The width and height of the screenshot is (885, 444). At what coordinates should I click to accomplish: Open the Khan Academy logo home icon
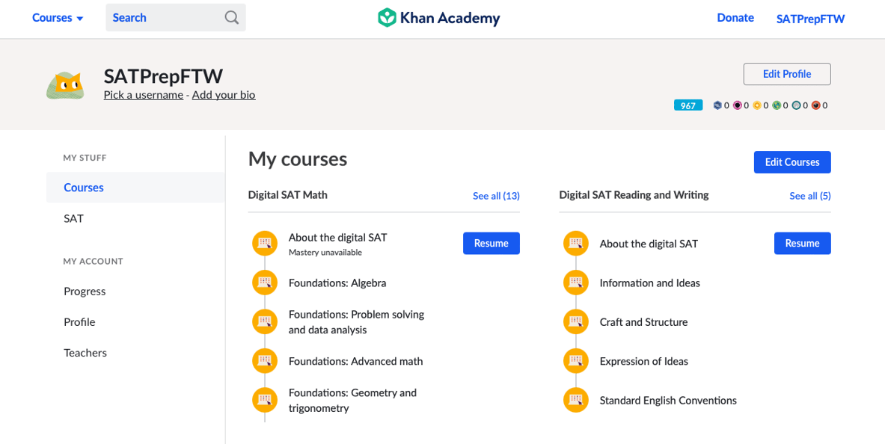pyautogui.click(x=386, y=16)
